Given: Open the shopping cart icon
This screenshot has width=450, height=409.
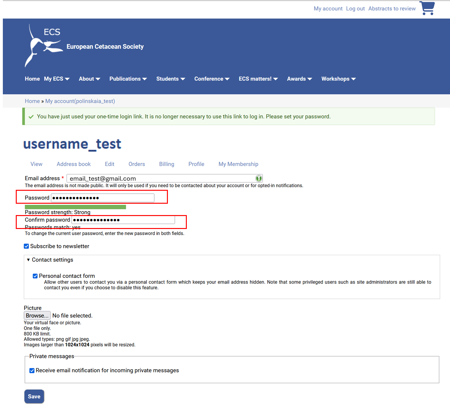Looking at the screenshot, I should click(x=427, y=8).
